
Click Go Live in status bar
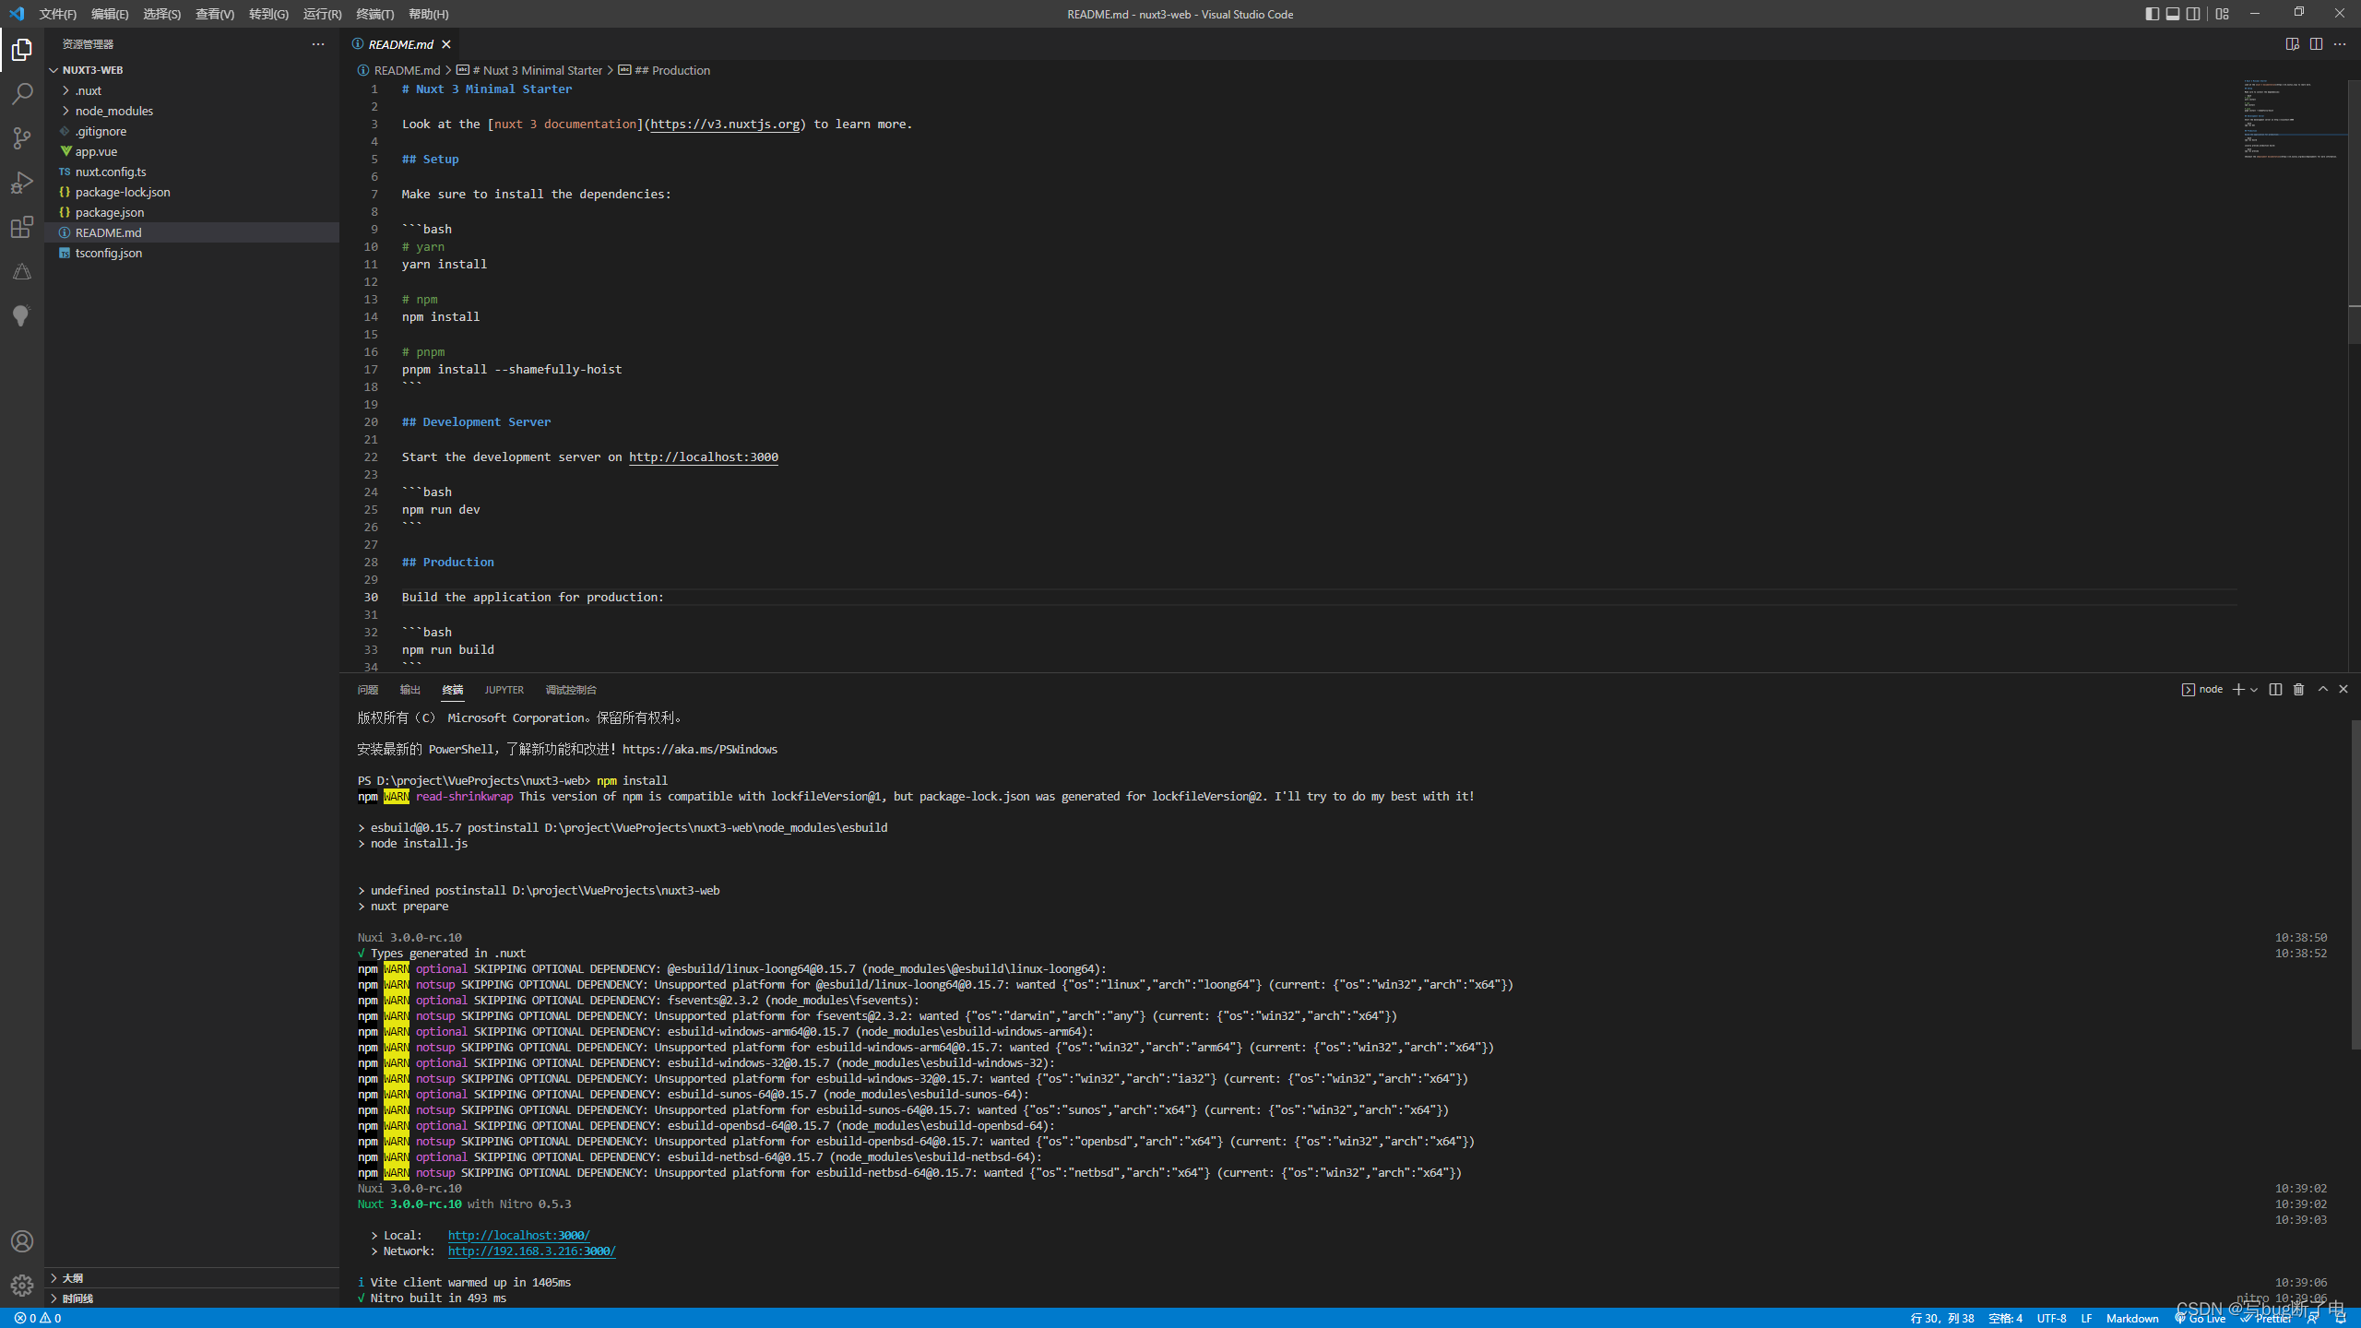pos(2201,1319)
